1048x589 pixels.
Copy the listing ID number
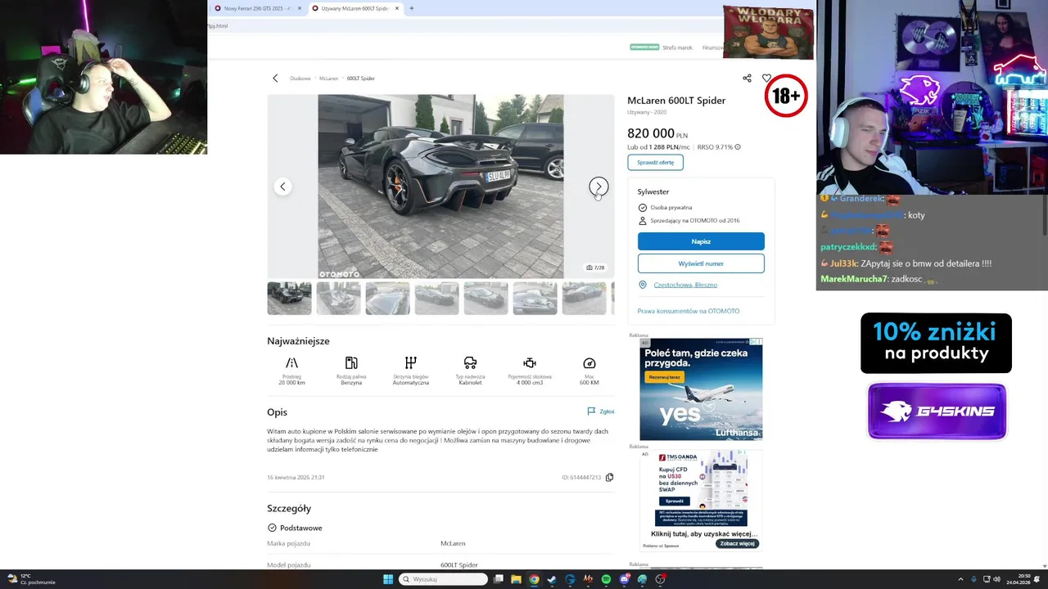(x=609, y=477)
